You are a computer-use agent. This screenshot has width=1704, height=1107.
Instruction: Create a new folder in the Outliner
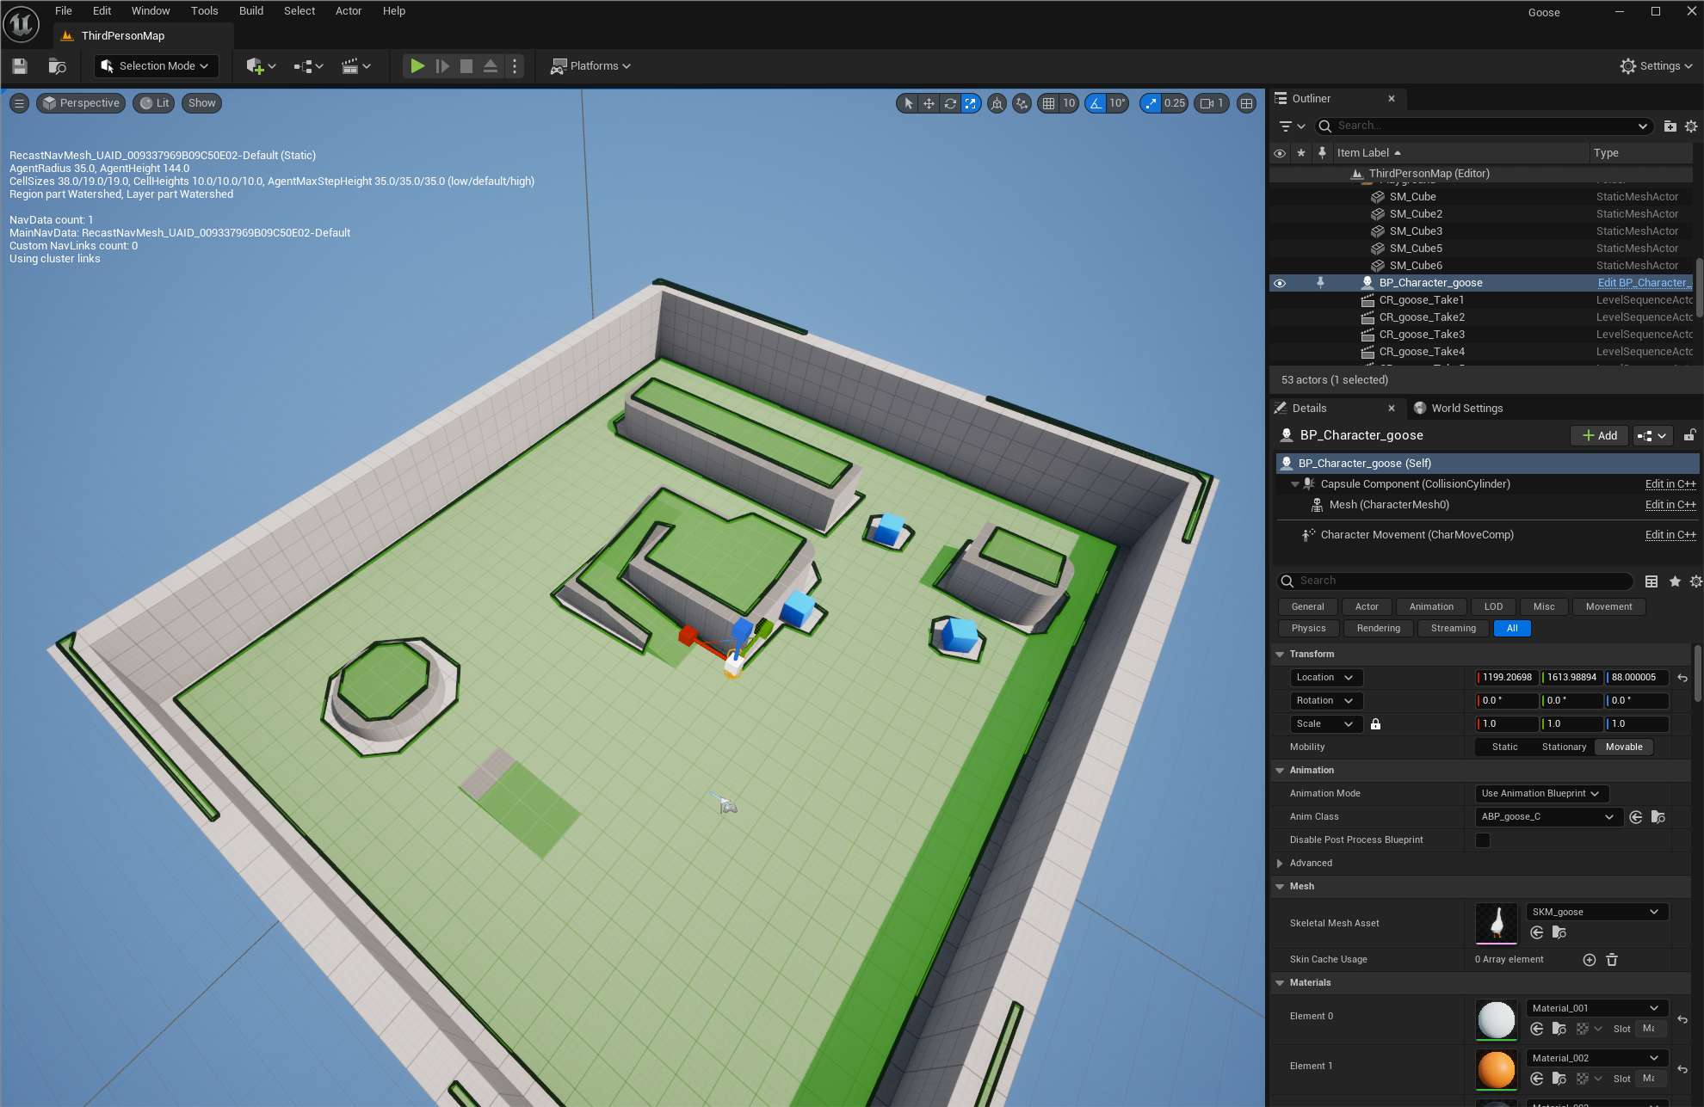pyautogui.click(x=1670, y=126)
